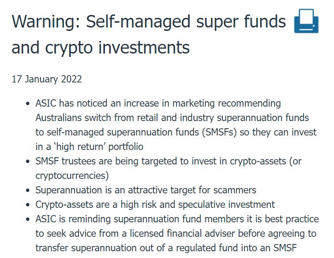The image size is (334, 258).
Task: Click the date '17 January 2022'
Action: coord(47,79)
